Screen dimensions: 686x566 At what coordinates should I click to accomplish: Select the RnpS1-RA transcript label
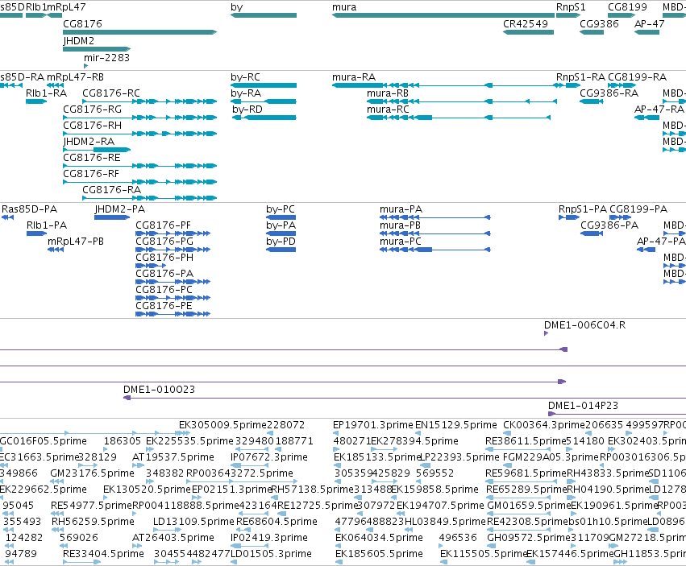[580, 77]
